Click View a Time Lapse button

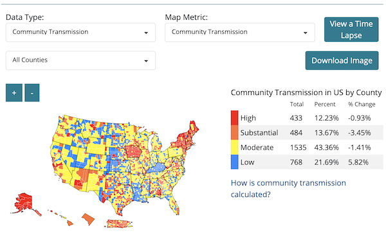[x=351, y=30]
